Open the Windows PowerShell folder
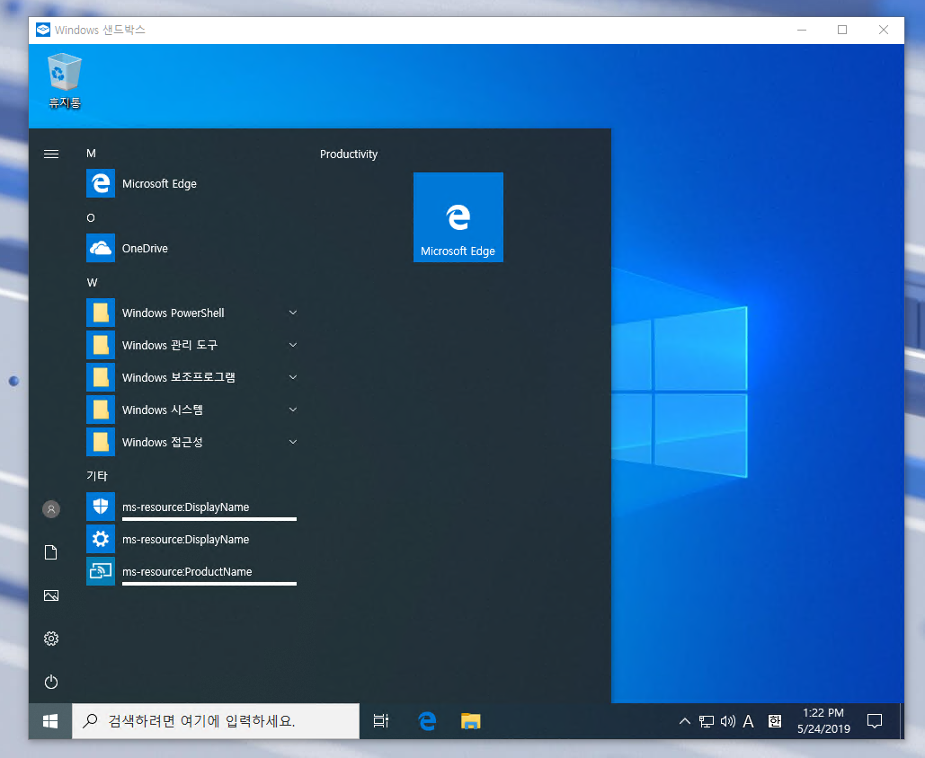Screen dimensions: 925x758 191,313
